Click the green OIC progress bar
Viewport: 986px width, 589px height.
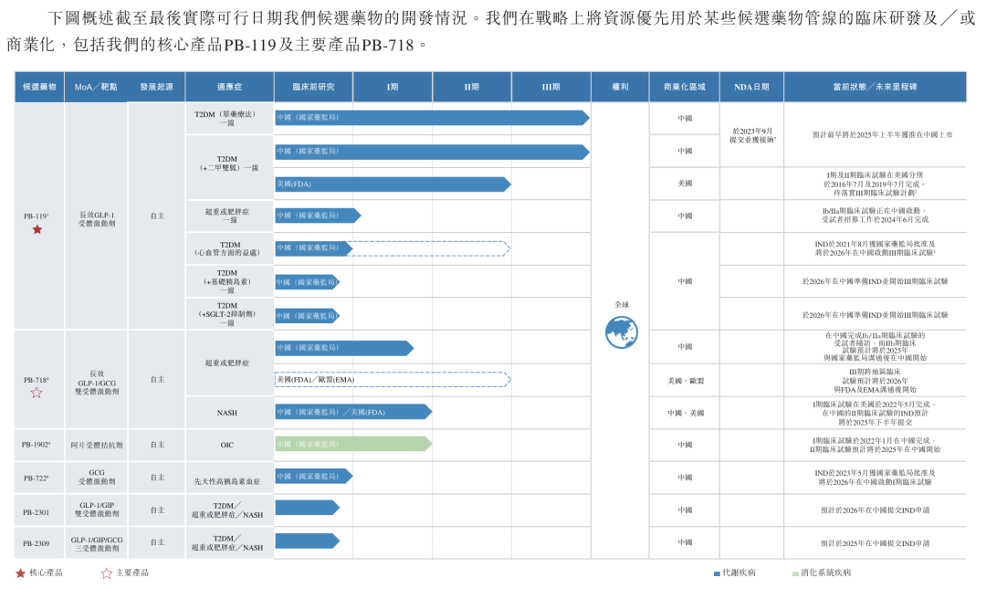click(x=353, y=445)
